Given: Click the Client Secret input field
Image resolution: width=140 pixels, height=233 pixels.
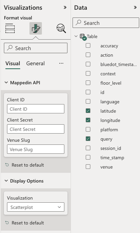Looking at the screenshot, I should (36, 129).
